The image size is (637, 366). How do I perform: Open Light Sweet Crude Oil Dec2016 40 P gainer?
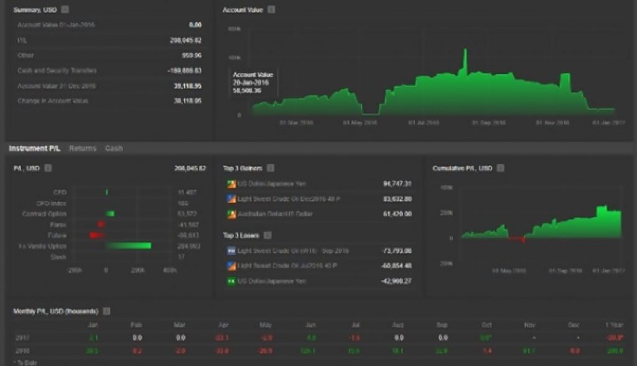click(x=289, y=199)
